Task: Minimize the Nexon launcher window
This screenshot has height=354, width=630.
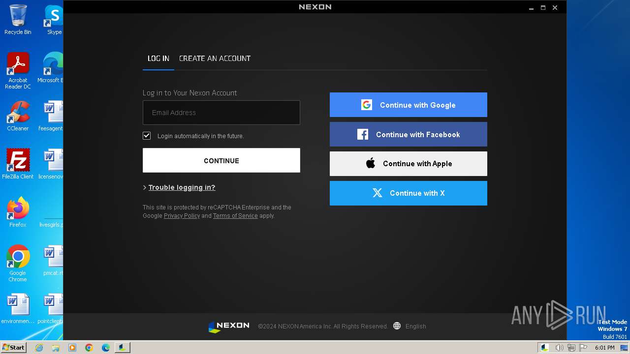Action: coord(532,8)
